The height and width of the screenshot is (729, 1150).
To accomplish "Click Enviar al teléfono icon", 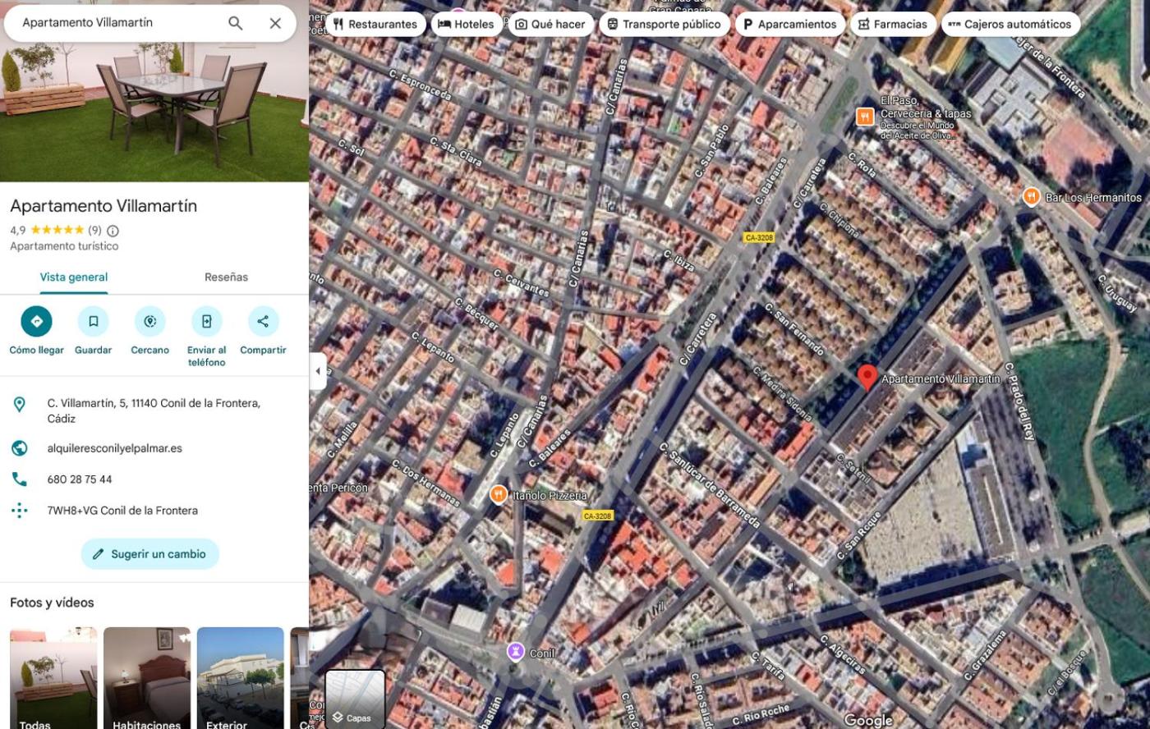I will [206, 321].
